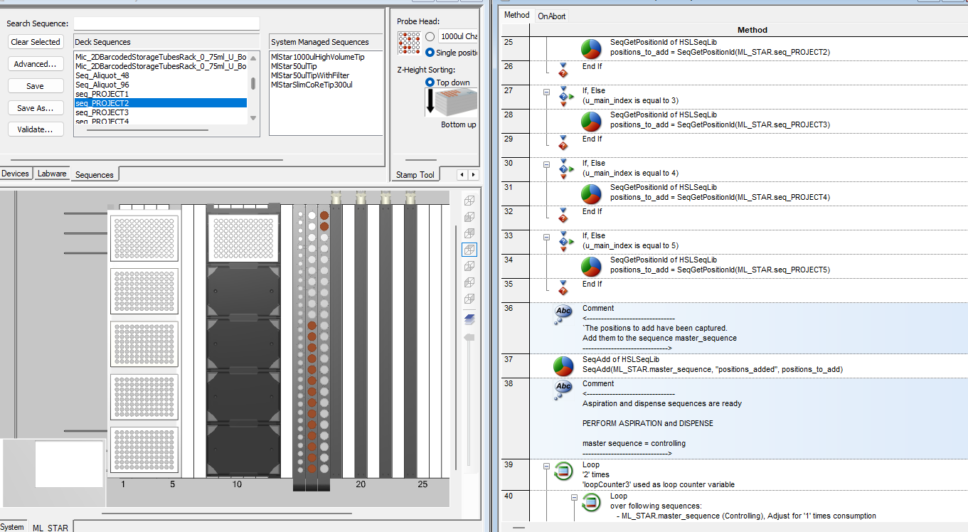968x532 pixels.
Task: Select MlStar50ulTip in System Managed Sequences
Action: 294,66
